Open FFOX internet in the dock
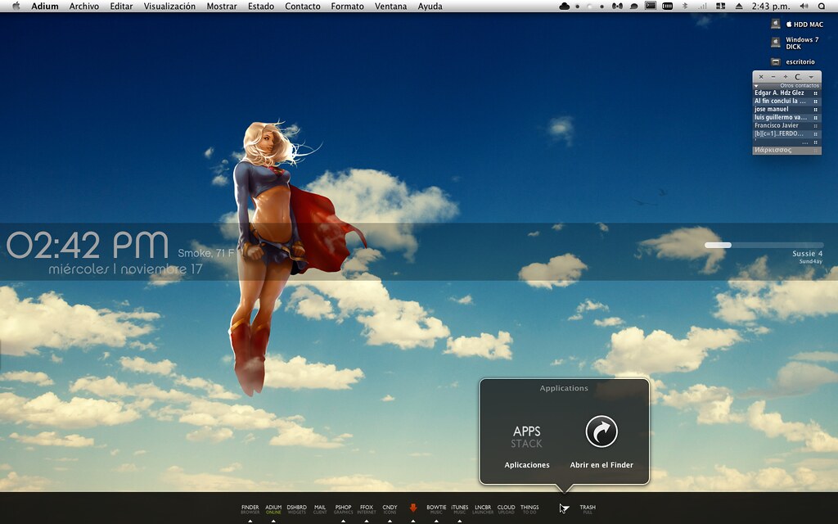838x524 pixels. click(x=367, y=509)
